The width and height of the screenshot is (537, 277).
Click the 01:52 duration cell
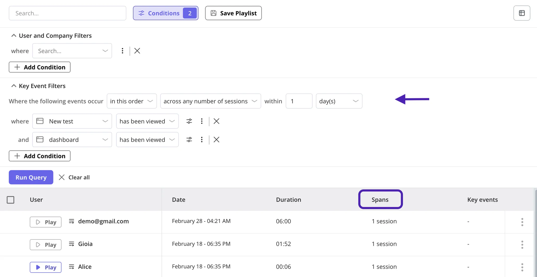tap(283, 244)
